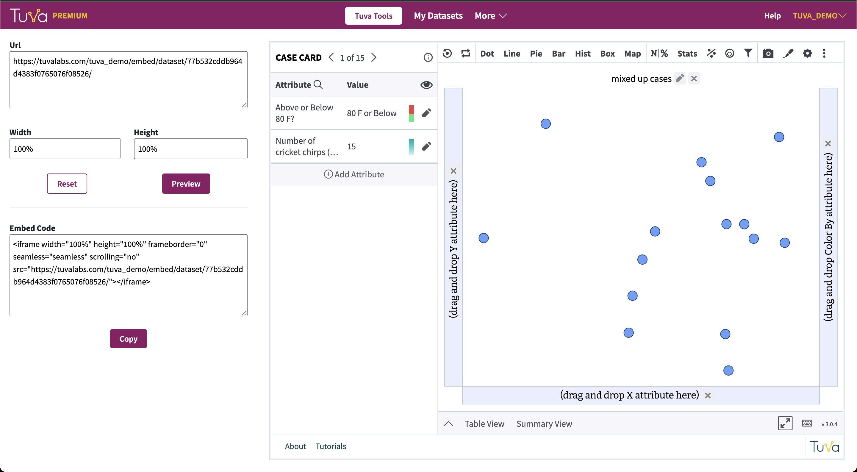Clear the Y attribute drop zone

[453, 171]
